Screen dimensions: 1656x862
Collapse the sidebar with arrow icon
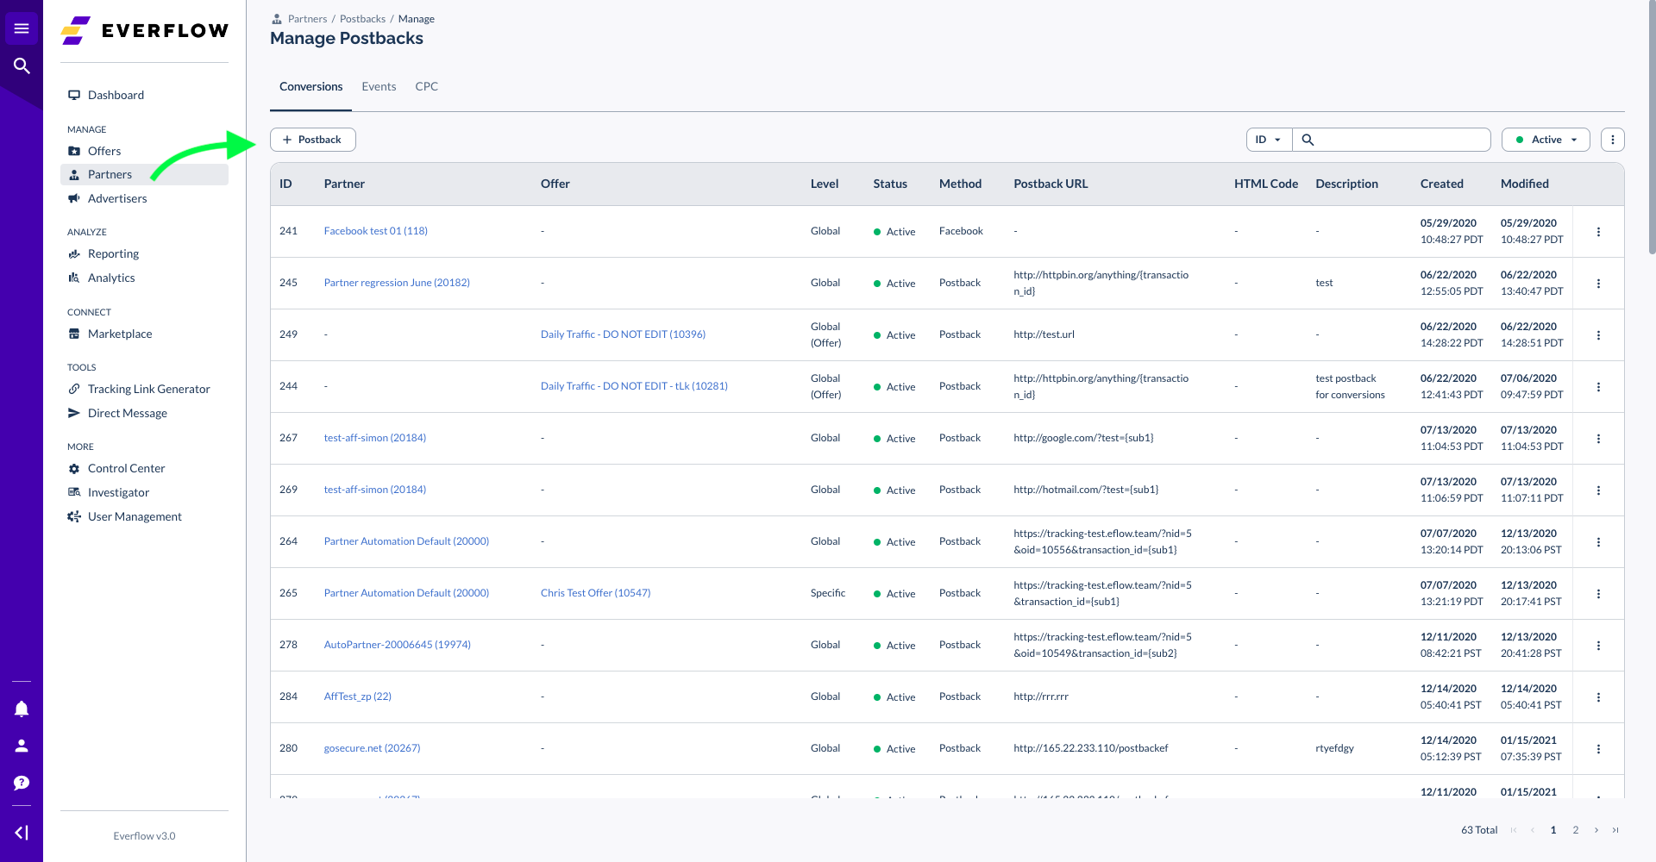22,833
